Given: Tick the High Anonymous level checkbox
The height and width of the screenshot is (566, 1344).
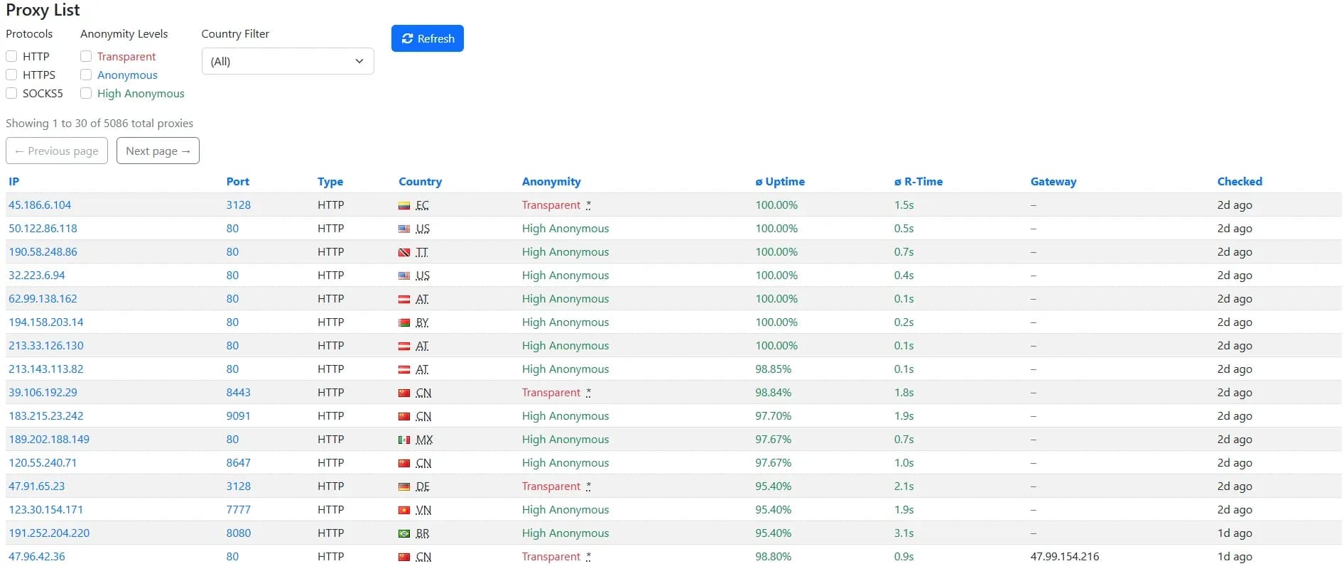Looking at the screenshot, I should click(86, 93).
